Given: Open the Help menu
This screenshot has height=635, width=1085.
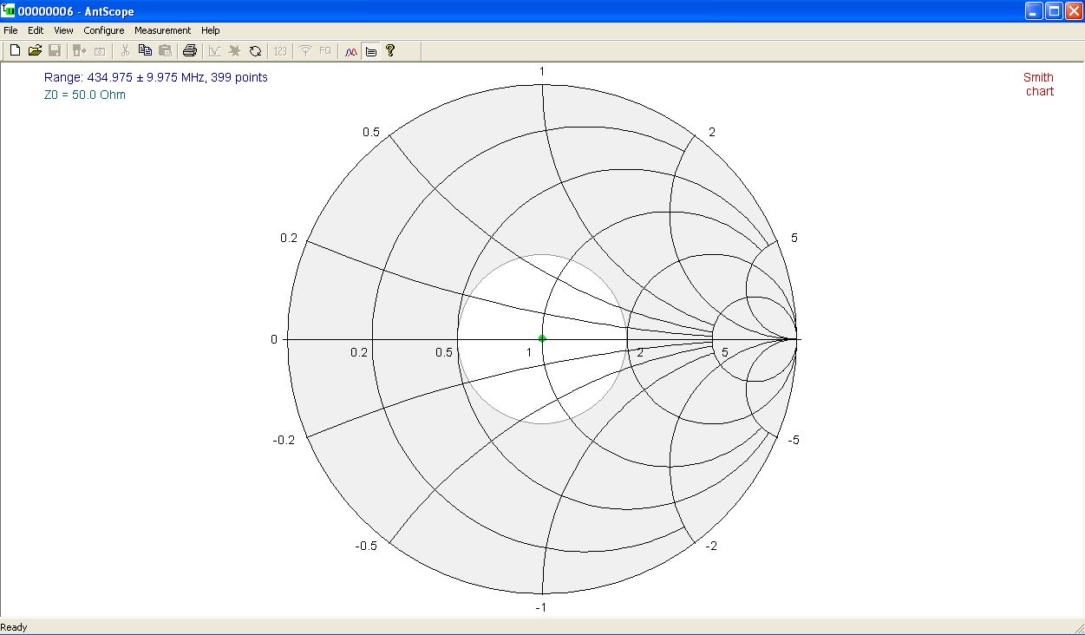Looking at the screenshot, I should (211, 30).
